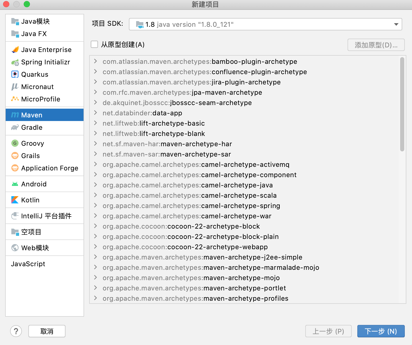Select the maven-archetype-j2ee-simple row
Screen dimensions: 412x345
[x=244, y=257]
